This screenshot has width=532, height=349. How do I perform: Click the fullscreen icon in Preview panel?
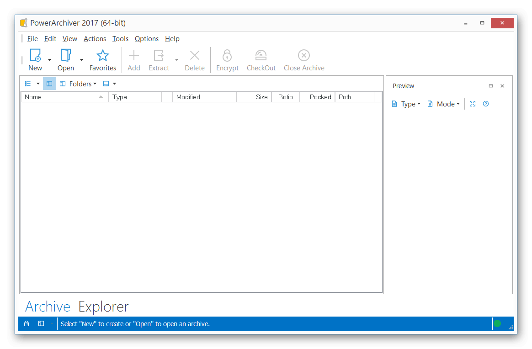(473, 104)
